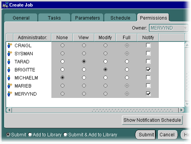
Task: Set BRIGITTE permission to None
Action: 63,70
